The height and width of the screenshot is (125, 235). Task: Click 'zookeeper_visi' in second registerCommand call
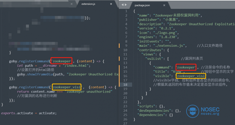pyautogui.click(x=67, y=87)
